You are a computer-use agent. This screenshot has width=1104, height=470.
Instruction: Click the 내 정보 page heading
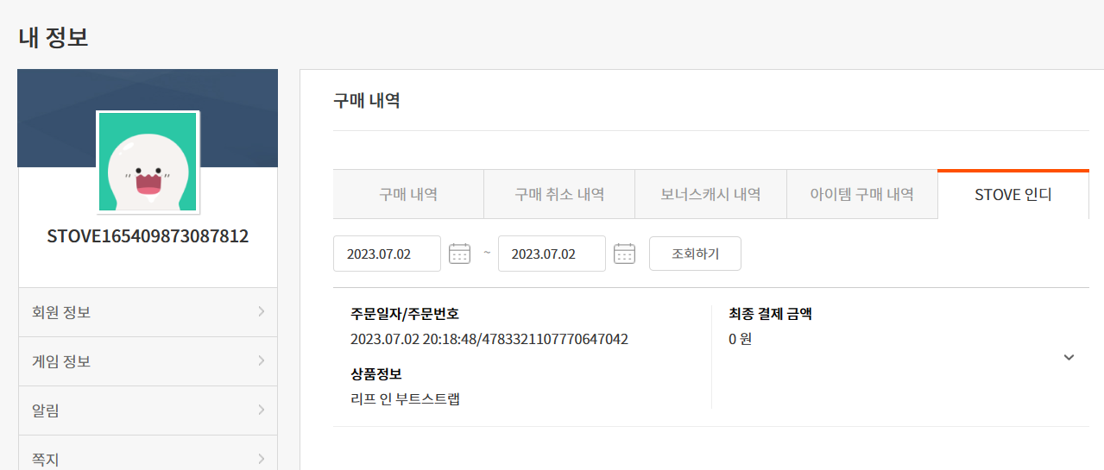tap(54, 37)
